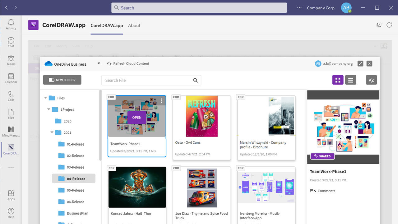This screenshot has width=398, height=224.
Task: Switch to the CorelDRAW.app tab
Action: 107,26
